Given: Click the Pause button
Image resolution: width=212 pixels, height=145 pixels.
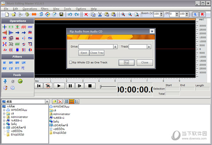Looking at the screenshot, I should click(70, 86).
